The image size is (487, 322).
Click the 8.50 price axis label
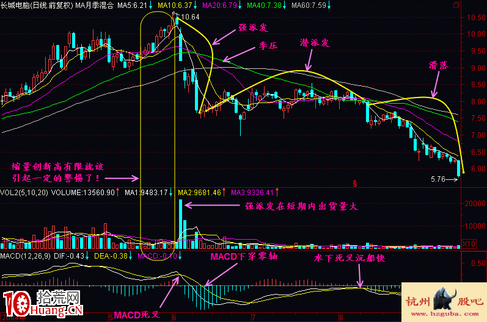click(x=478, y=84)
